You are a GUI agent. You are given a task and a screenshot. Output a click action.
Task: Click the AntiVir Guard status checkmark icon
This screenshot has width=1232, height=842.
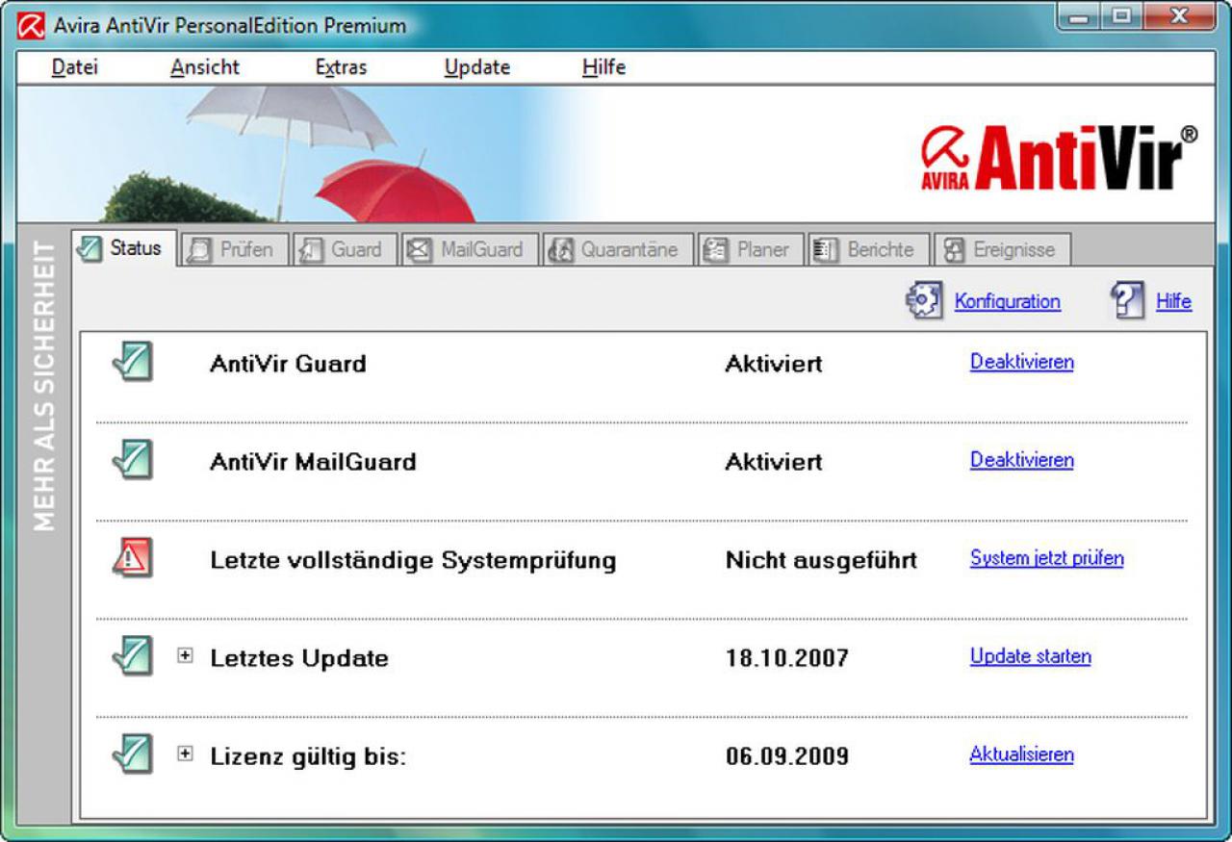132,362
